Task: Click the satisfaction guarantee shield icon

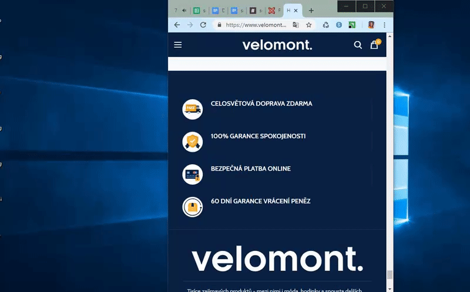Action: (193, 142)
